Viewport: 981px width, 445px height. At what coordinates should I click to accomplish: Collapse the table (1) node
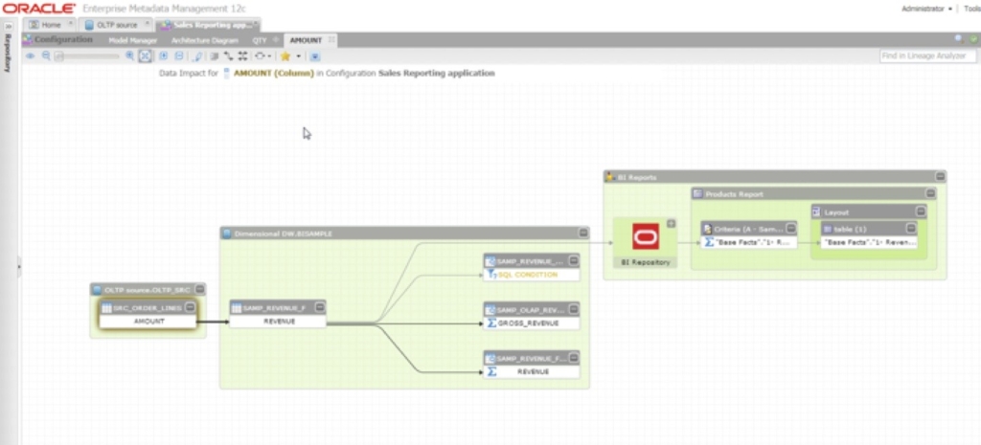[911, 229]
